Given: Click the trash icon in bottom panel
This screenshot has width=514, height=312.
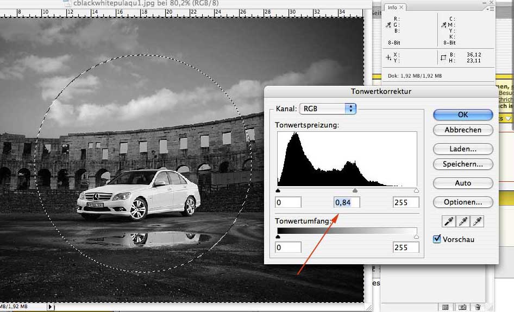Looking at the screenshot, I should (478, 307).
